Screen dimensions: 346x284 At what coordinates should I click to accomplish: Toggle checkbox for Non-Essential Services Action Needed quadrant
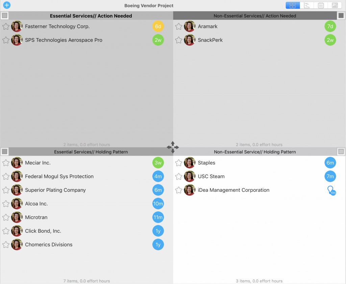pos(341,16)
